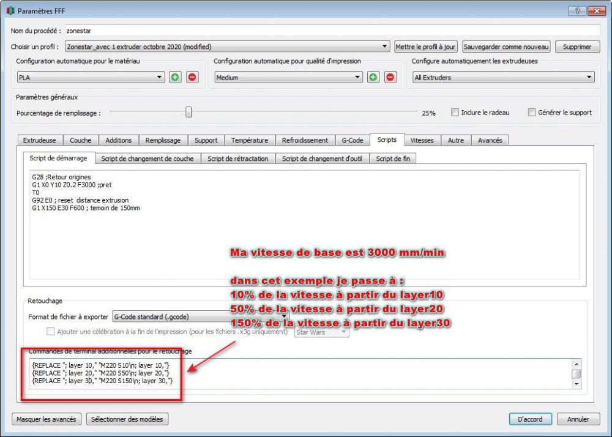Select the Scripts tab
The height and width of the screenshot is (437, 612).
(x=386, y=140)
